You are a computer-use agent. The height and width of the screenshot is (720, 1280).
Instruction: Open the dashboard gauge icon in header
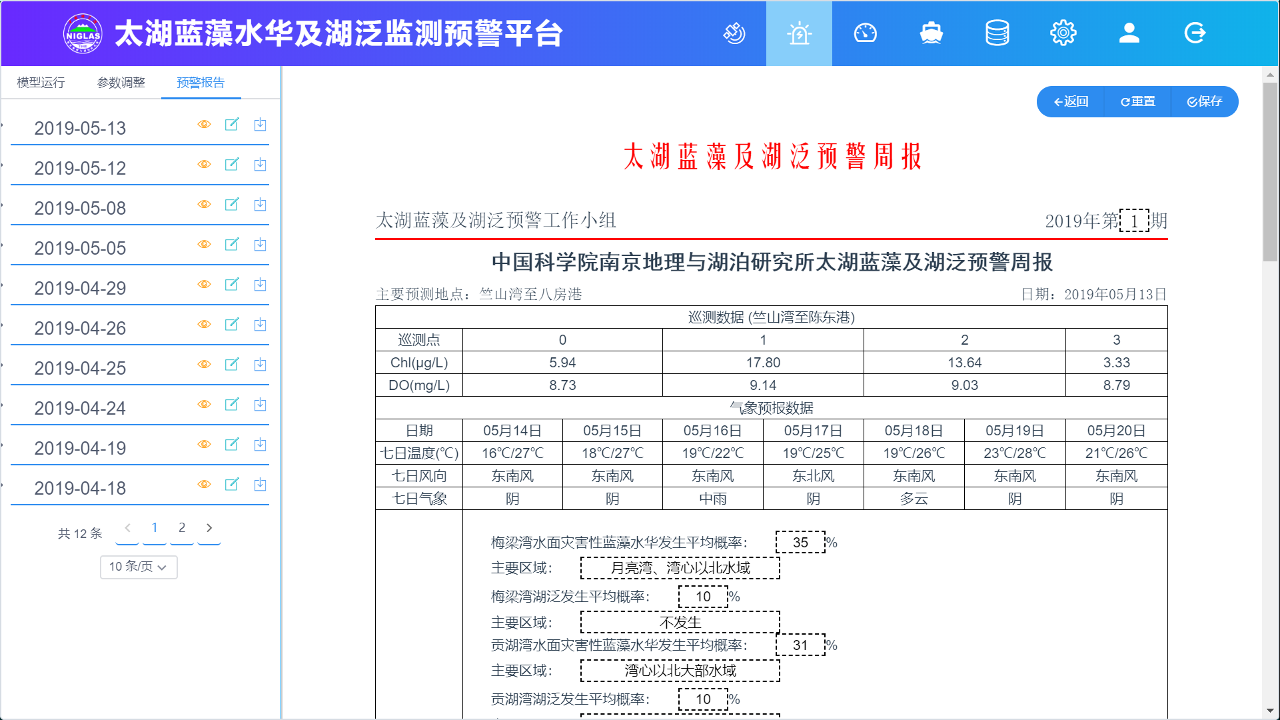[865, 33]
